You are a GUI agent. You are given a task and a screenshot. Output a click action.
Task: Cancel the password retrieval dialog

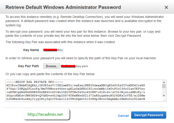123,115
